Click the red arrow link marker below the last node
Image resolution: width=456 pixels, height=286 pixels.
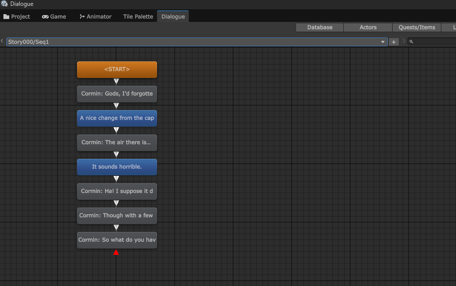[x=116, y=252]
